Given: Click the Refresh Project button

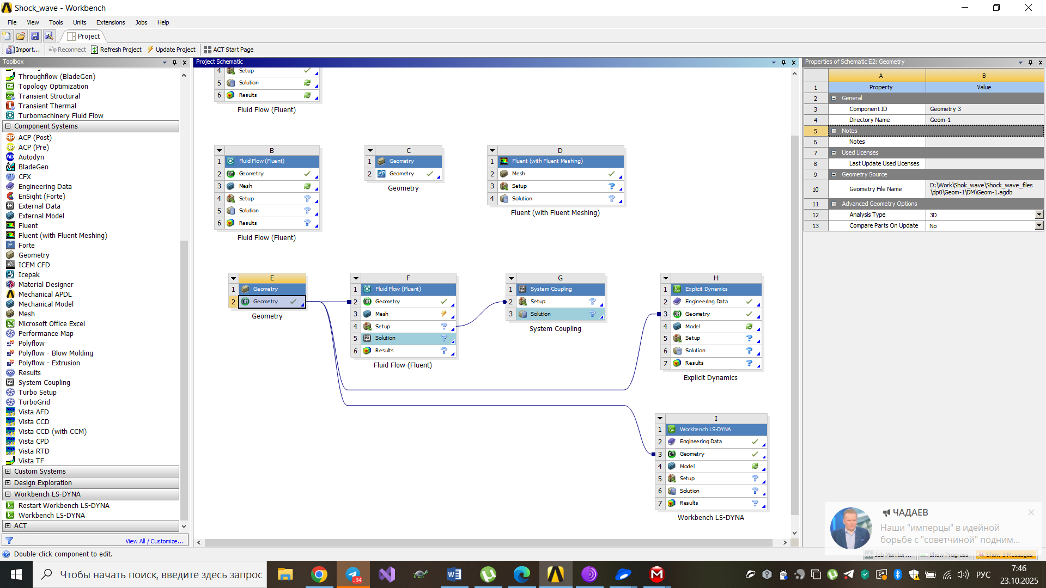Looking at the screenshot, I should [x=116, y=50].
